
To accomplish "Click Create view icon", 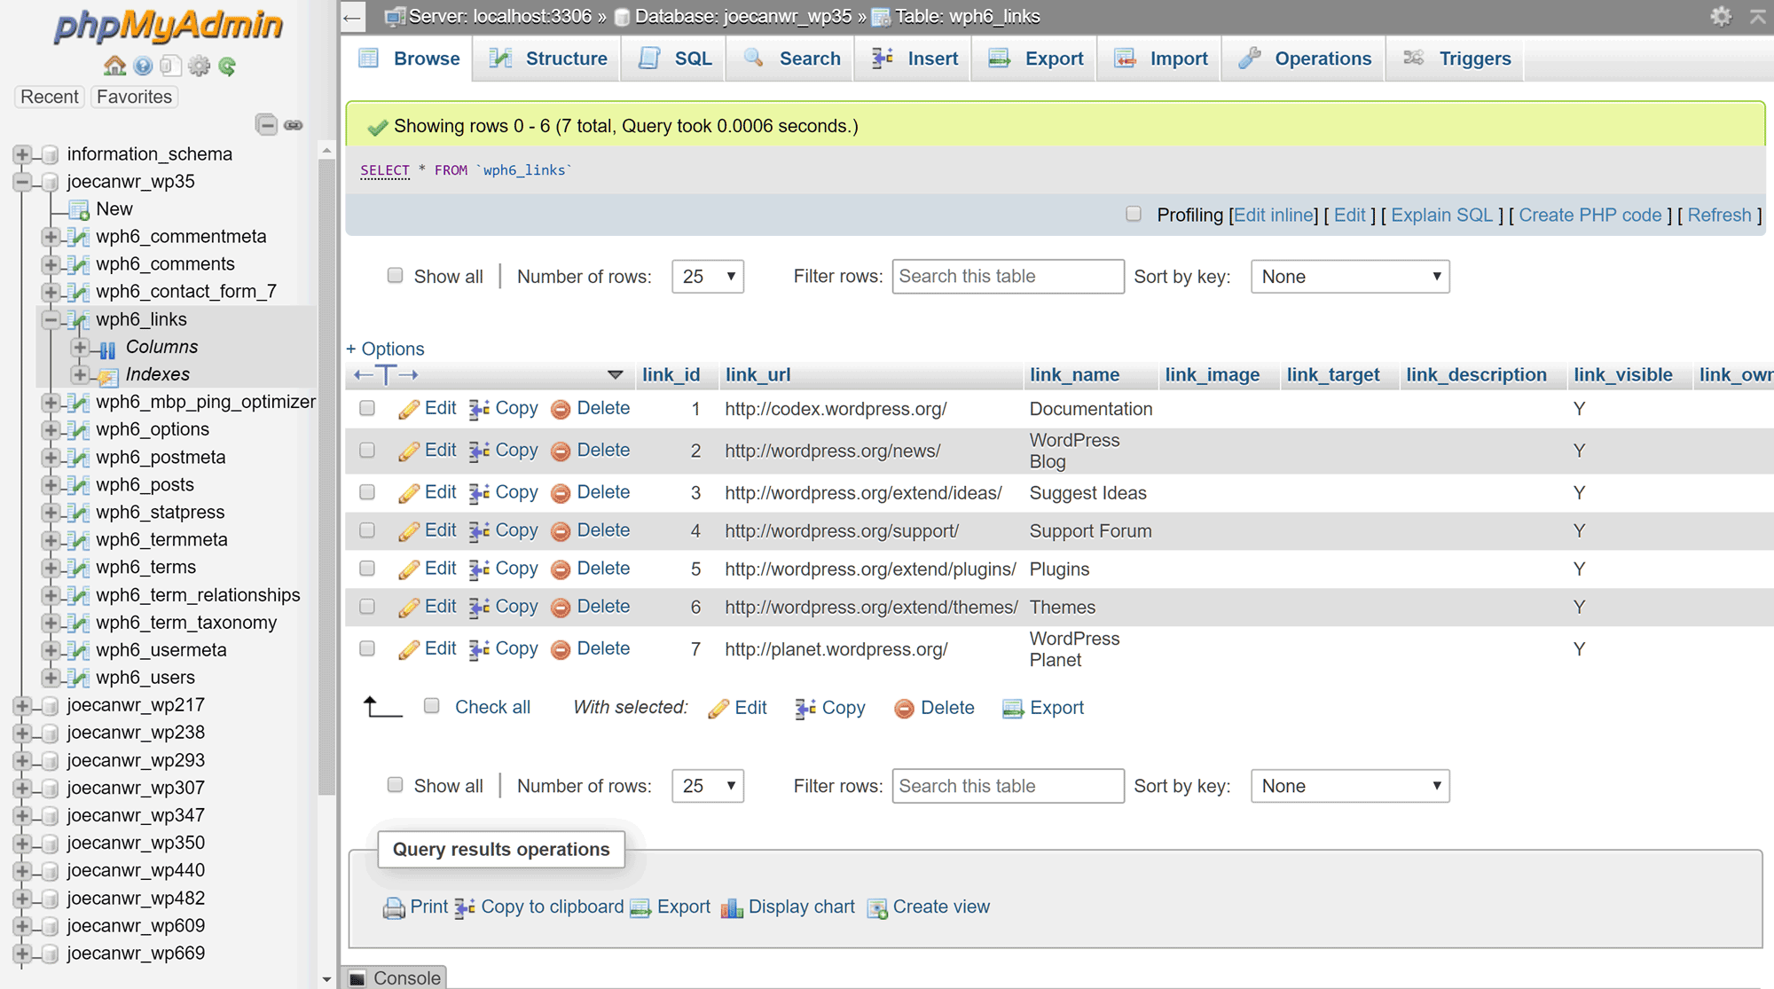I will pos(877,907).
